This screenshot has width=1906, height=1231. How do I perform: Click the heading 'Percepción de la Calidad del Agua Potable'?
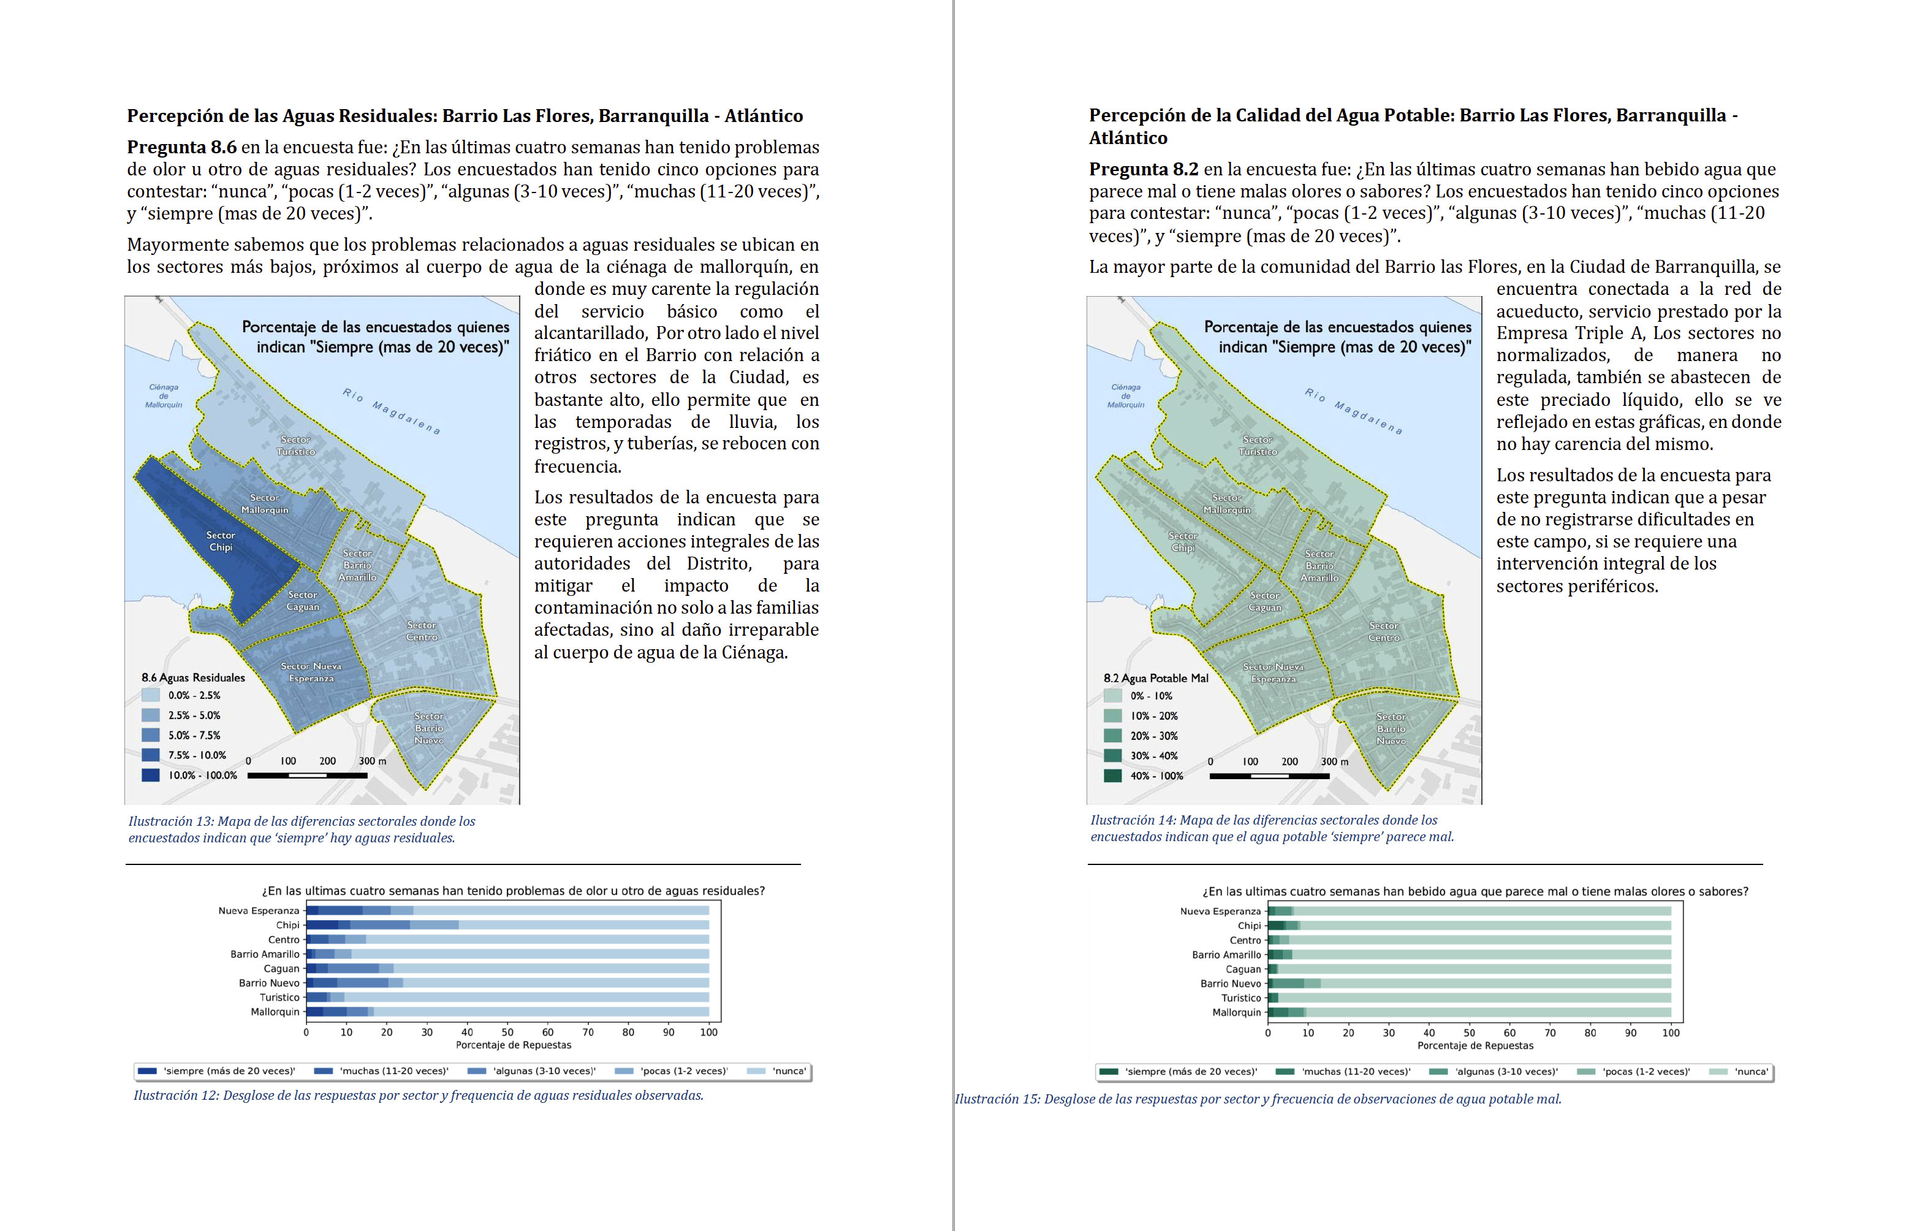[x=1413, y=126]
